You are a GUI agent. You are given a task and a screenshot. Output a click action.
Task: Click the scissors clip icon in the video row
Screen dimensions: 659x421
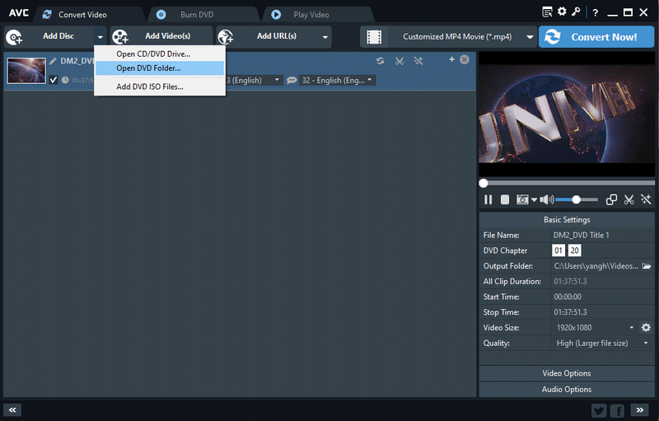coord(400,61)
